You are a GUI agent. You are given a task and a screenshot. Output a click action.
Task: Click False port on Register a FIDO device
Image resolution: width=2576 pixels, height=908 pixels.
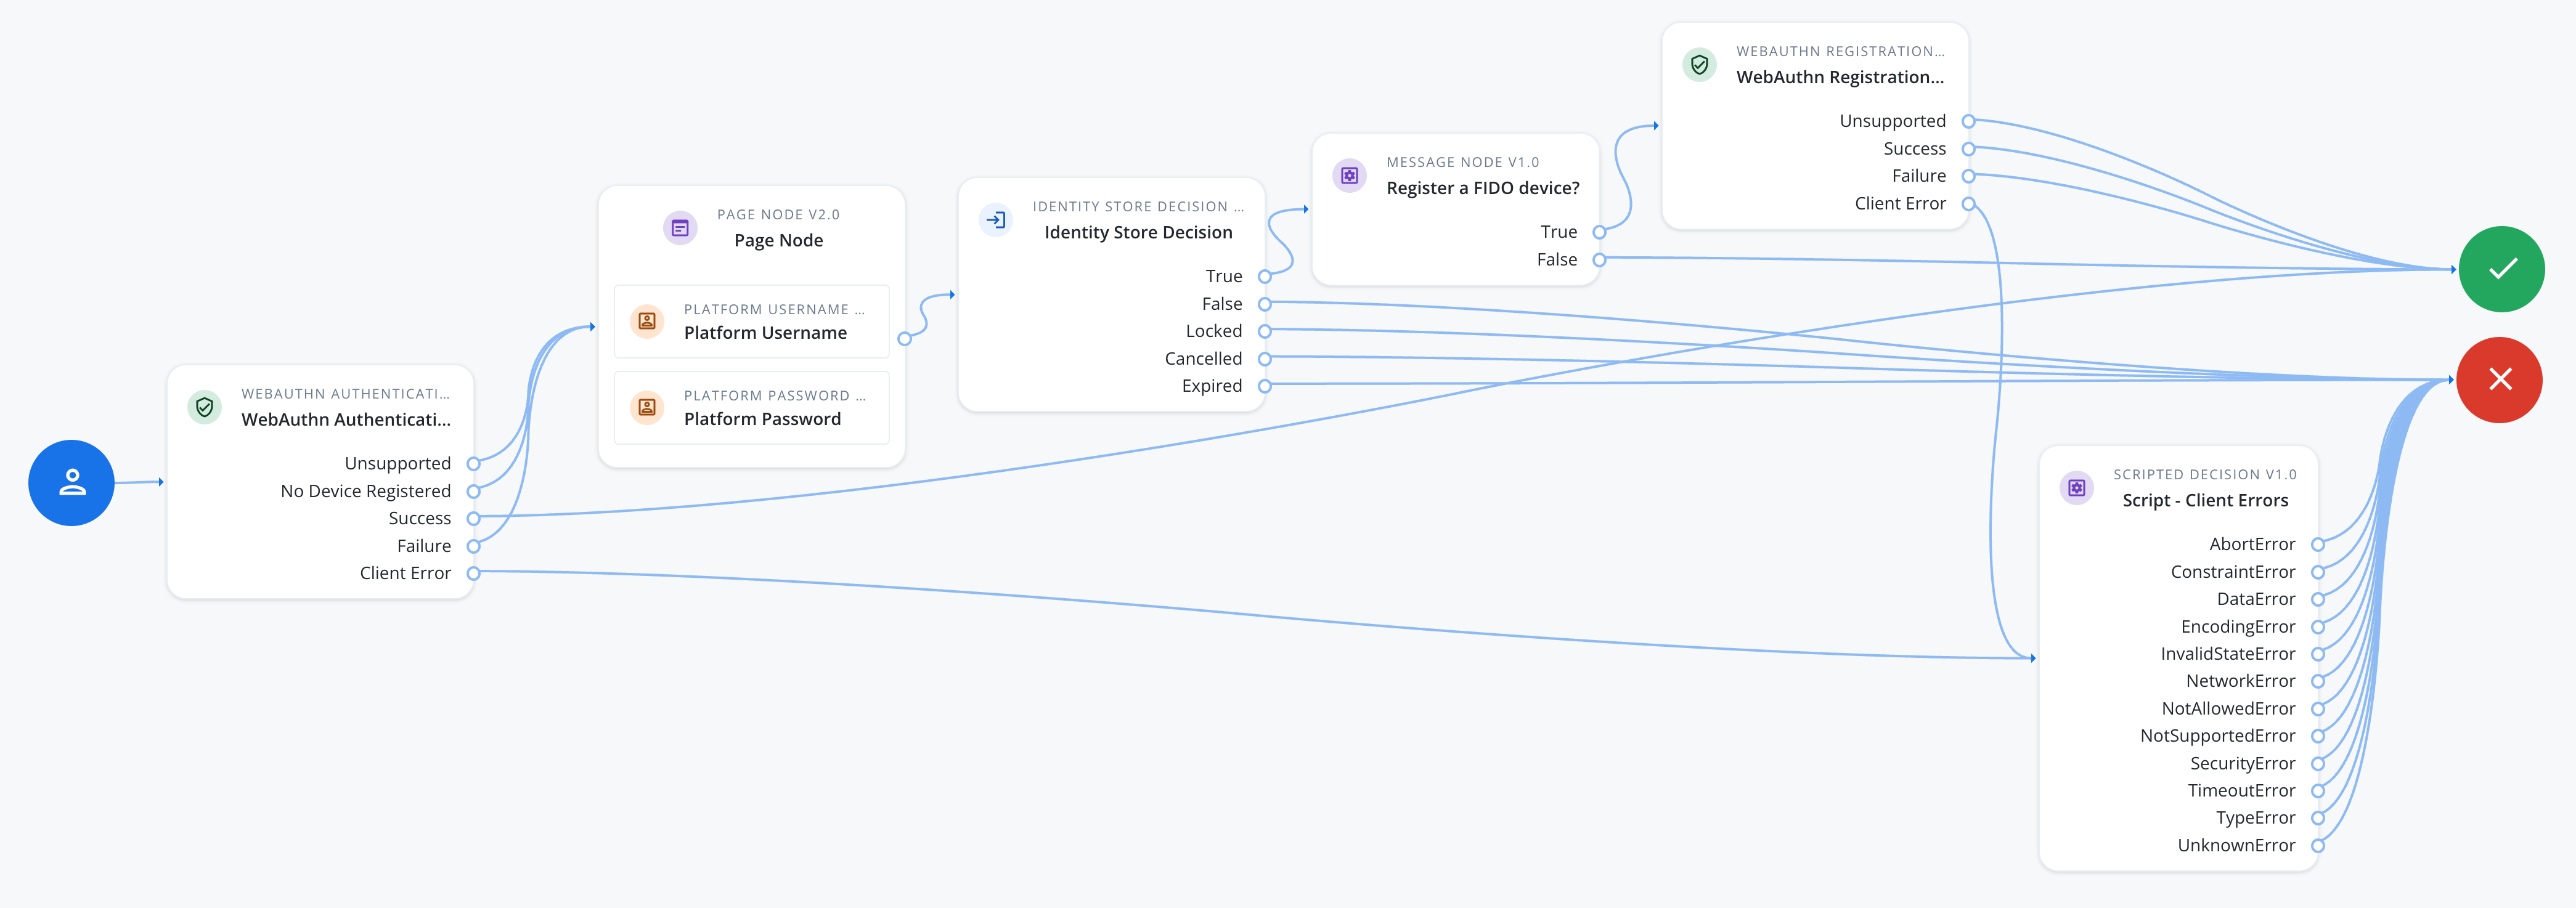(x=1599, y=260)
